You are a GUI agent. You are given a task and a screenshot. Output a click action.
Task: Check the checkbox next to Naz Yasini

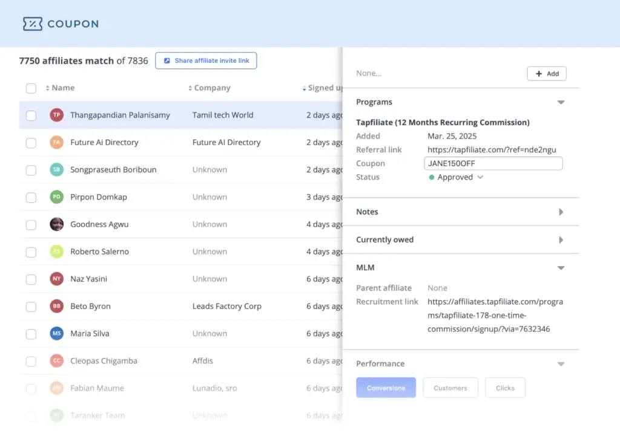coord(31,279)
